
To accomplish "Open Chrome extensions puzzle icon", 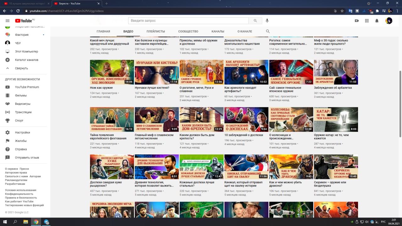I will pos(377,11).
